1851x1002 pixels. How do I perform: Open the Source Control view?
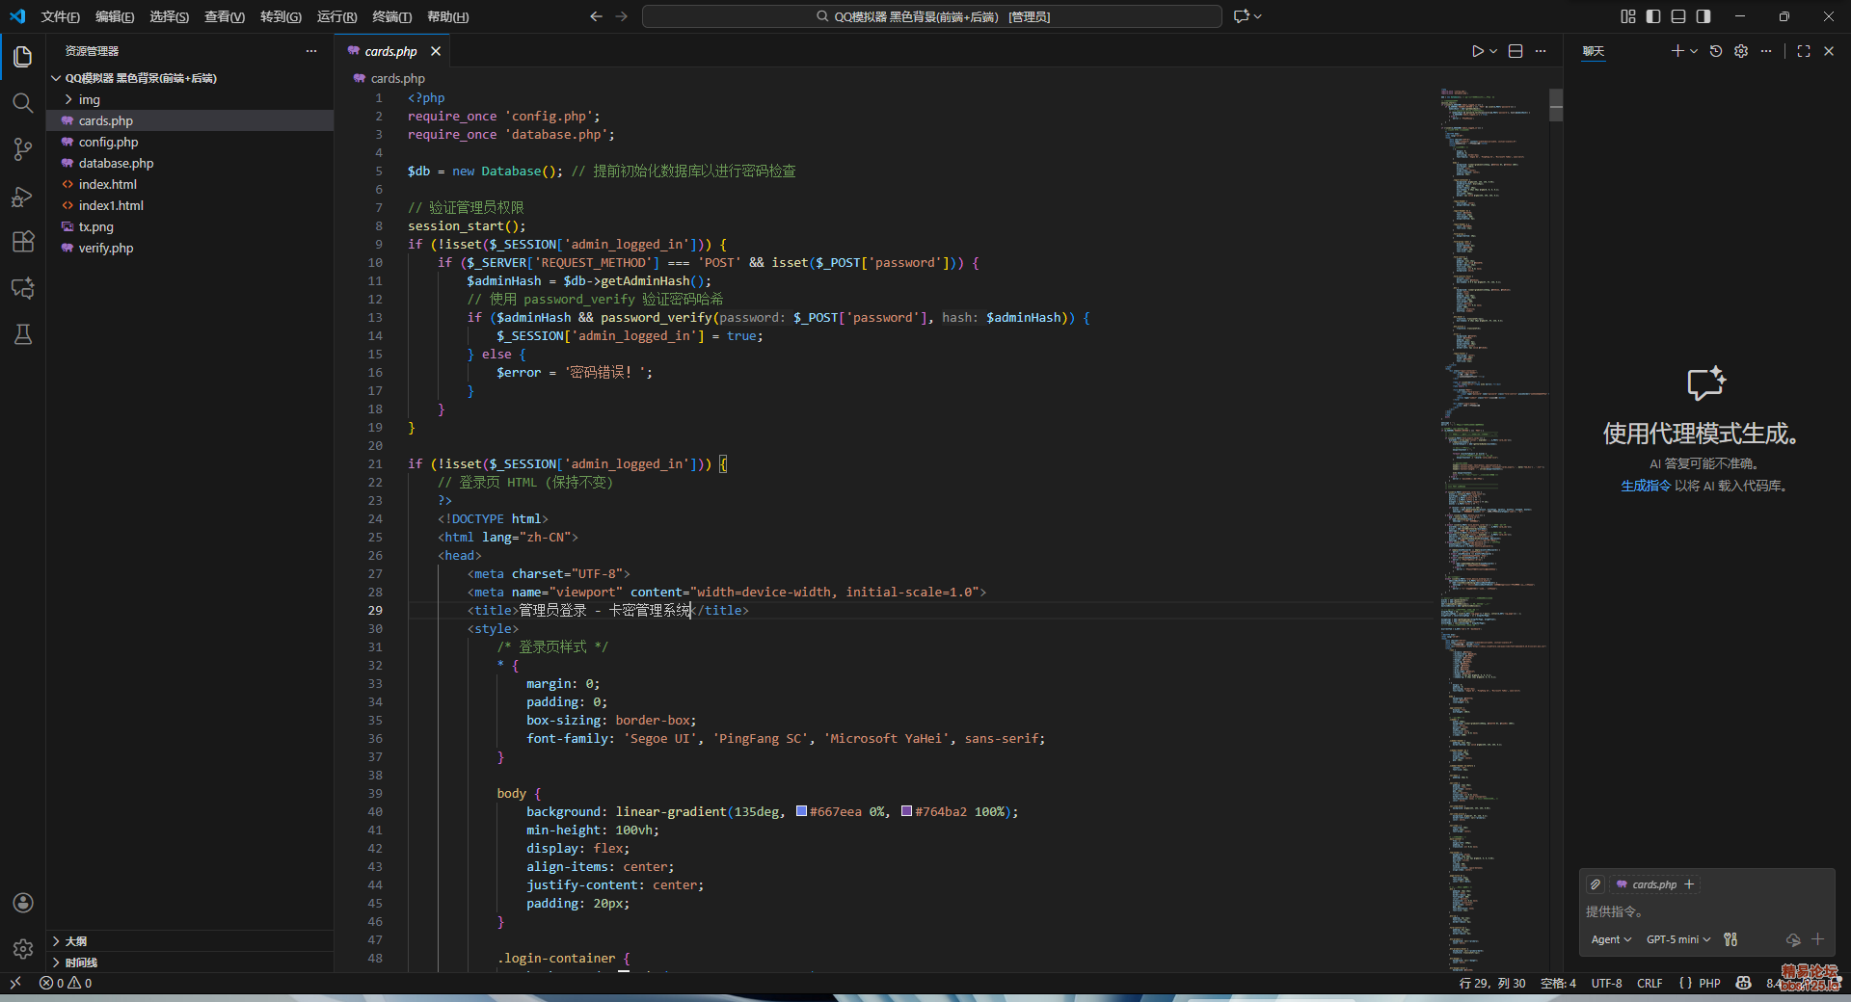[22, 149]
